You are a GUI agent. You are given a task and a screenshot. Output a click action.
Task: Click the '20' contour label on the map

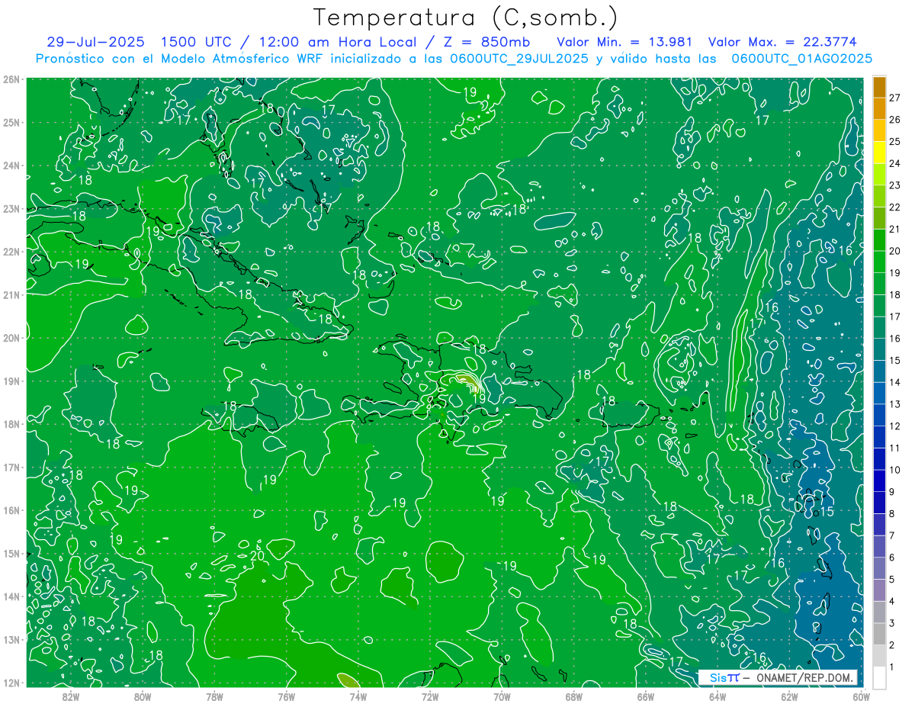[x=256, y=555]
